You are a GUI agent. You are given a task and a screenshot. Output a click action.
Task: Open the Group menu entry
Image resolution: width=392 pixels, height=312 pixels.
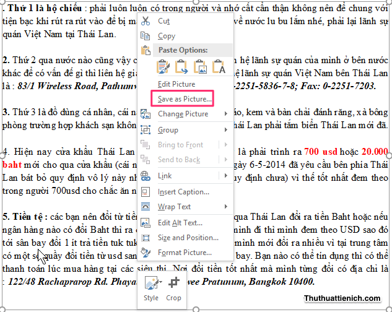(x=168, y=130)
